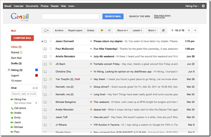Star the July 4th weekend email

tap(51, 56)
